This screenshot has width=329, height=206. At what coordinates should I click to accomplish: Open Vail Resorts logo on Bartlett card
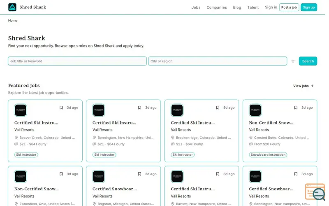(x=177, y=176)
